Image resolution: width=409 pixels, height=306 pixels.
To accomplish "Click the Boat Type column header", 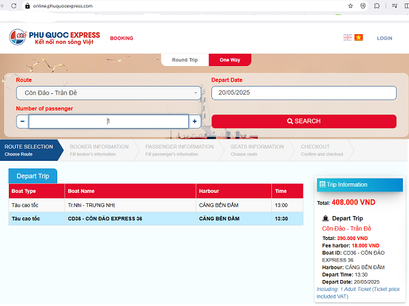I will point(37,192).
